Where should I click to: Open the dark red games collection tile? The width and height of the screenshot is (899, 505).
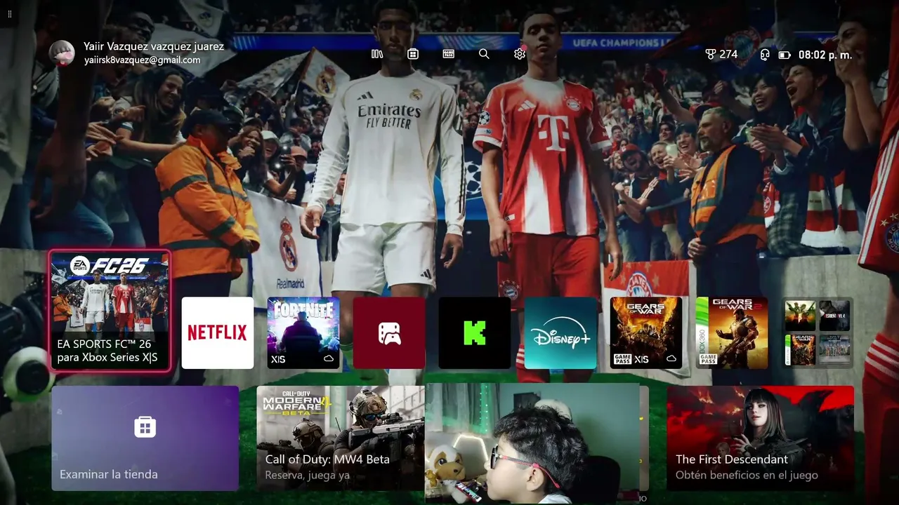pyautogui.click(x=389, y=332)
